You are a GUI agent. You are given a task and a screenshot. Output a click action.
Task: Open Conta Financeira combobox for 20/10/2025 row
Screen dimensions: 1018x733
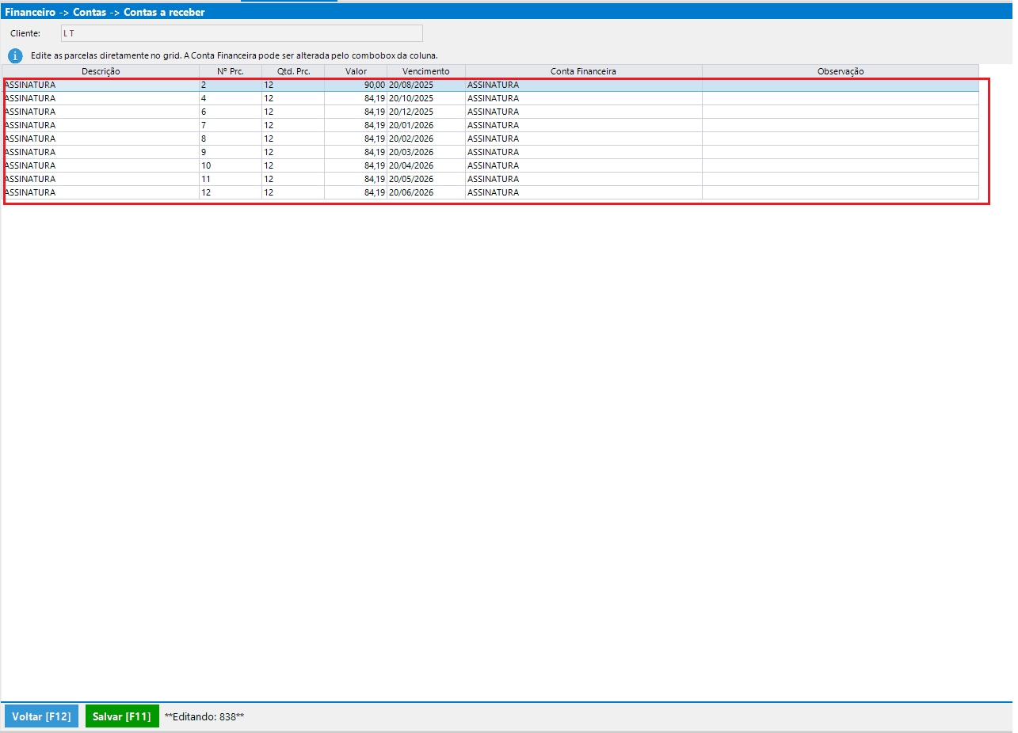584,98
